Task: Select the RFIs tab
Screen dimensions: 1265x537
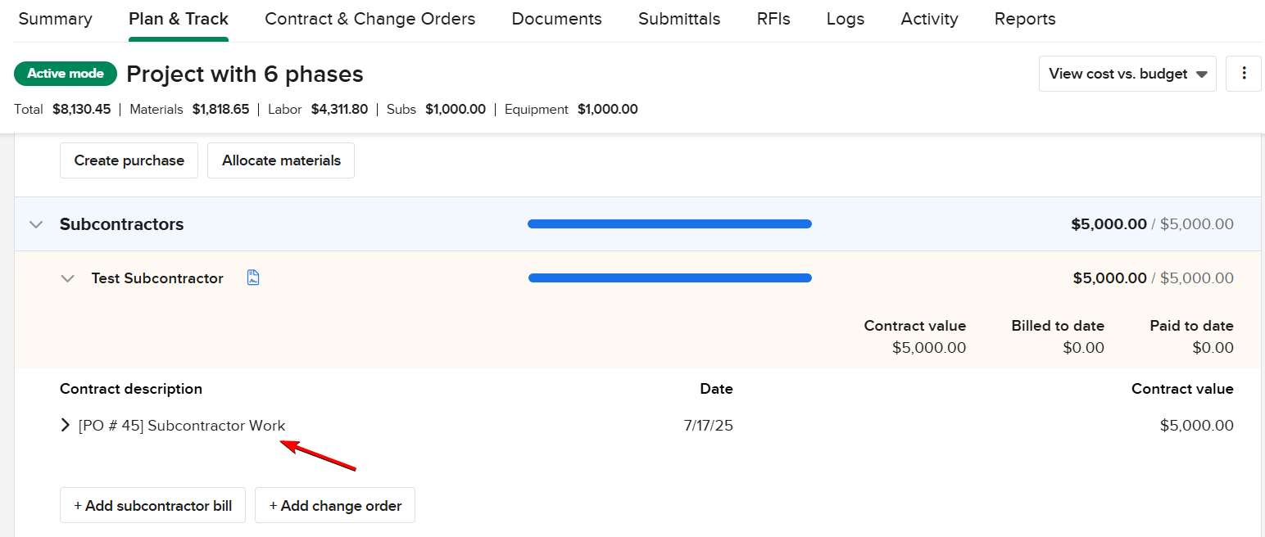Action: click(x=773, y=19)
